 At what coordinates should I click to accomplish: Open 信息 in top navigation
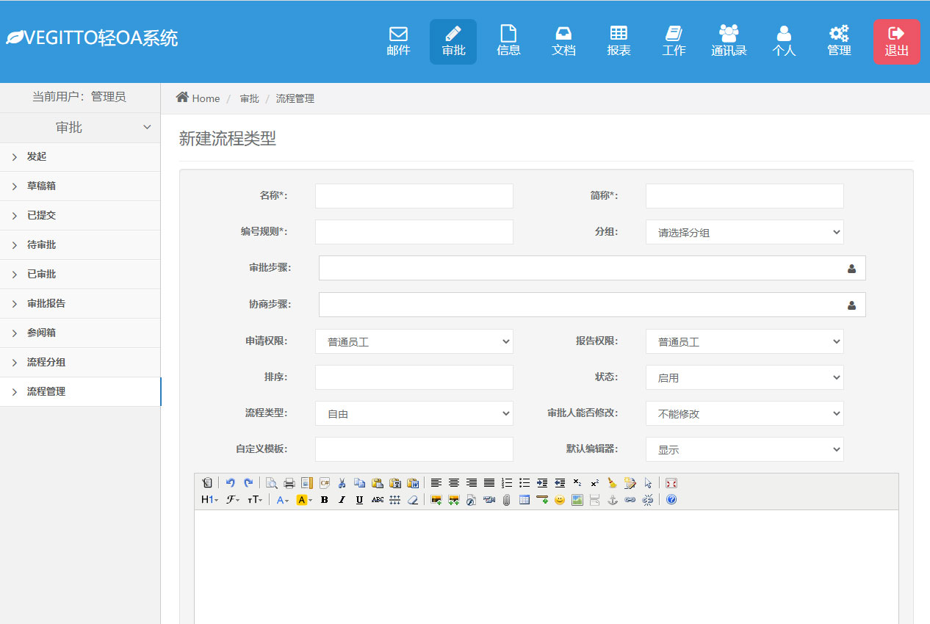pos(508,42)
